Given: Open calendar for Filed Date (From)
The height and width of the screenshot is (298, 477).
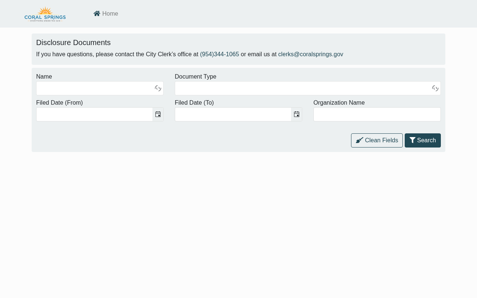Looking at the screenshot, I should [x=158, y=114].
